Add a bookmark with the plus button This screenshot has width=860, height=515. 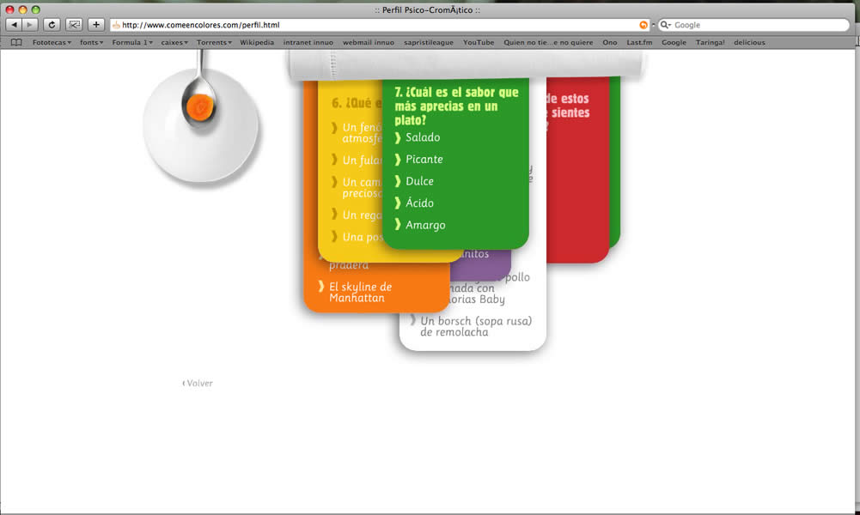[x=96, y=25]
